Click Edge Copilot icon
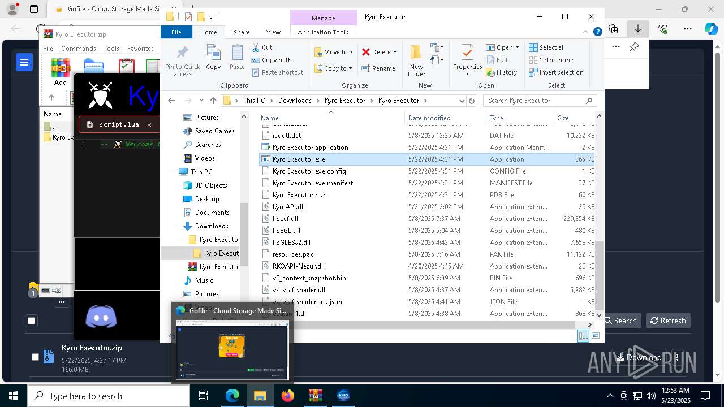Screen dimensions: 724x407 [x=711, y=29]
